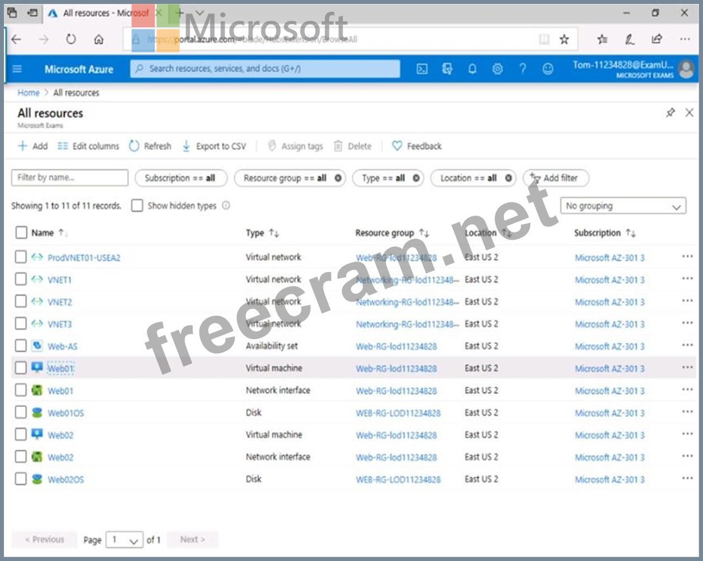Open the more actions menu for Web-AS
703x561 pixels.
[687, 346]
